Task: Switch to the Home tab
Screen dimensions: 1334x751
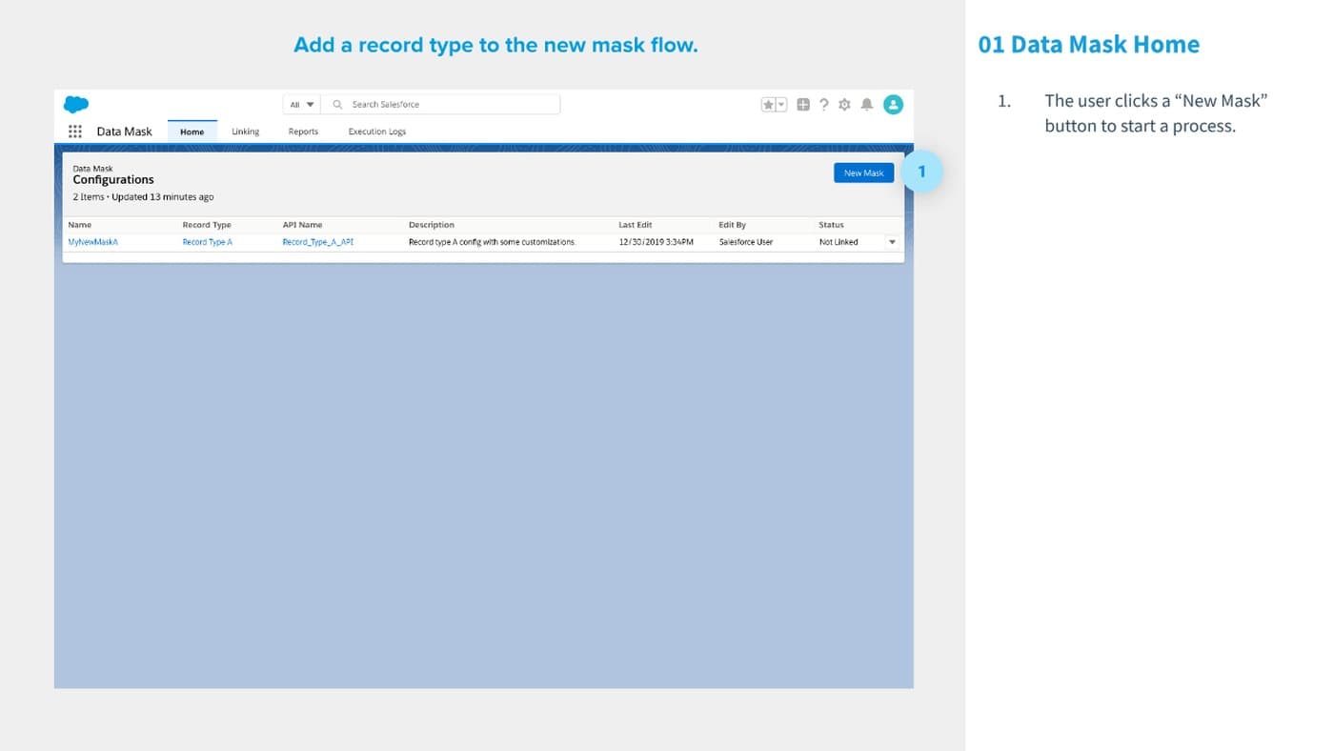Action: tap(192, 132)
